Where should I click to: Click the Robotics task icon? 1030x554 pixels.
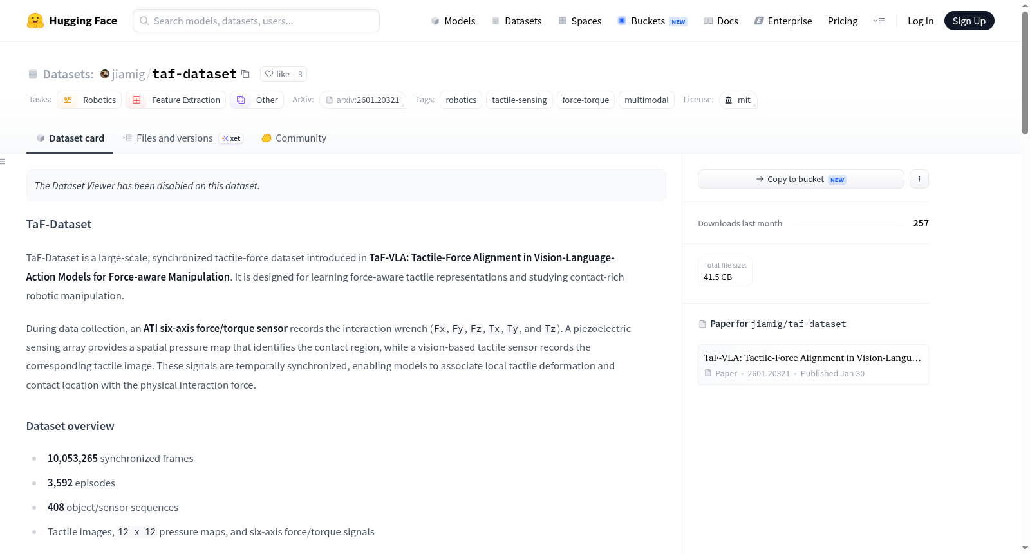pos(68,100)
